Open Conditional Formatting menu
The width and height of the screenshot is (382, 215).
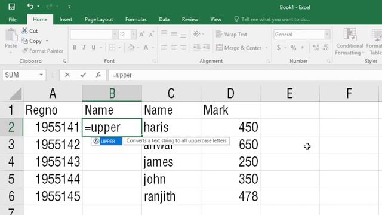(x=349, y=42)
